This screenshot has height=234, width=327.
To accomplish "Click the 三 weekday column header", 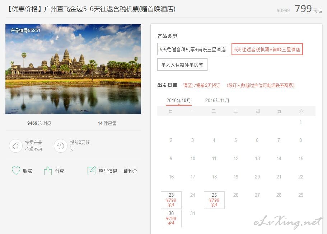I will pyautogui.click(x=236, y=111).
